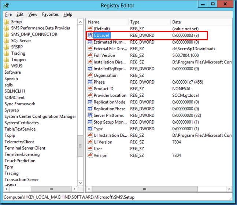Click the SQL Server folder icon
The image size is (237, 205).
pyautogui.click(x=7, y=41)
